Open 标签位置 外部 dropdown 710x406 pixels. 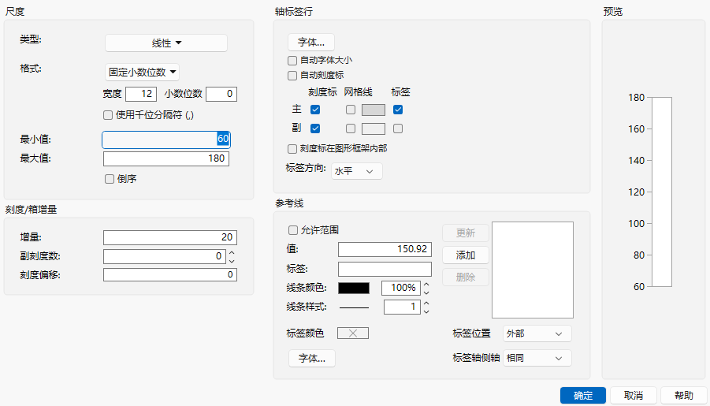[537, 334]
